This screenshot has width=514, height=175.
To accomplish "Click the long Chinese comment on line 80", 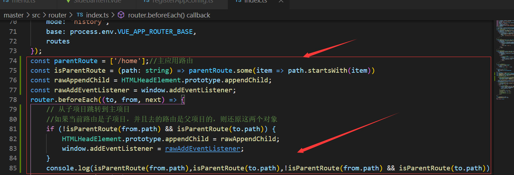I will click(162, 119).
